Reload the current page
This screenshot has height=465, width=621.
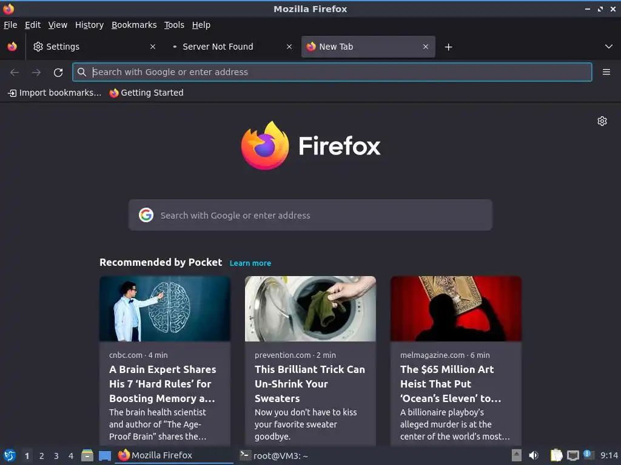[58, 73]
